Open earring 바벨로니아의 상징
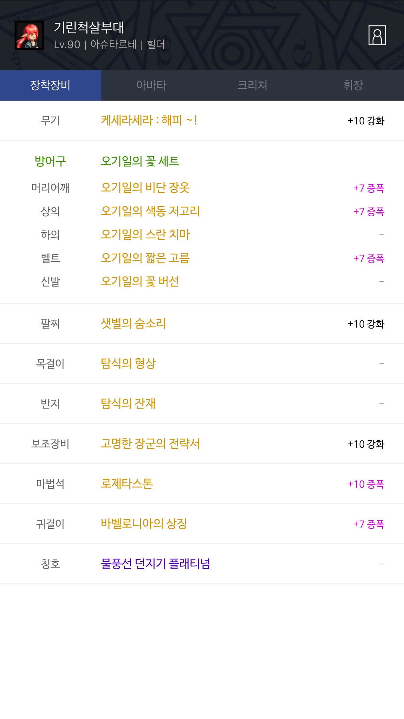404x719 pixels. click(143, 524)
